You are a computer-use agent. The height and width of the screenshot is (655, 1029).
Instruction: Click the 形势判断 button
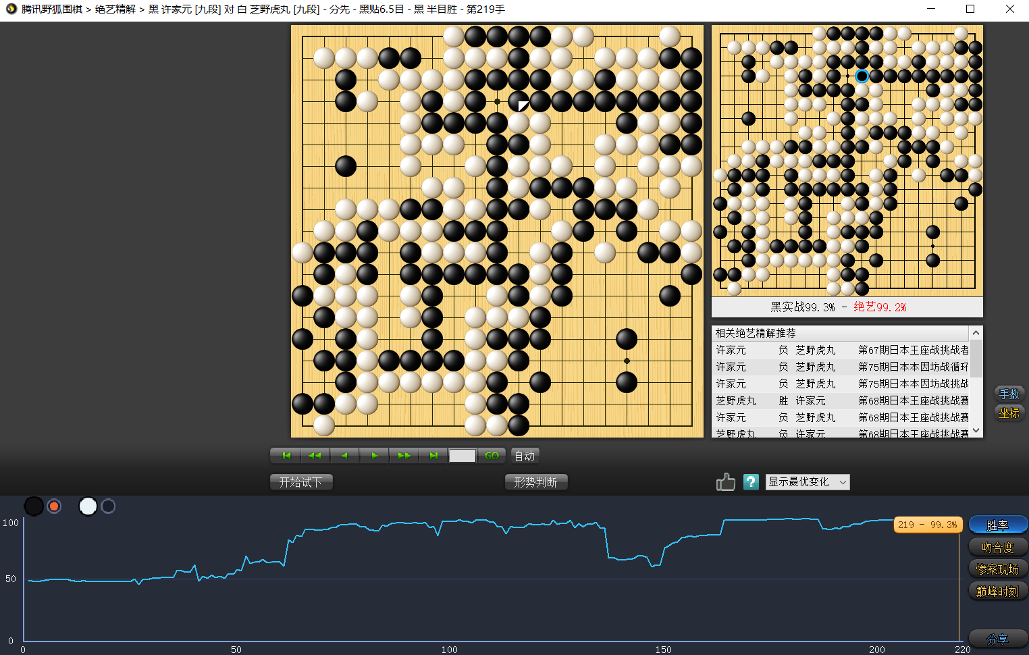[535, 482]
